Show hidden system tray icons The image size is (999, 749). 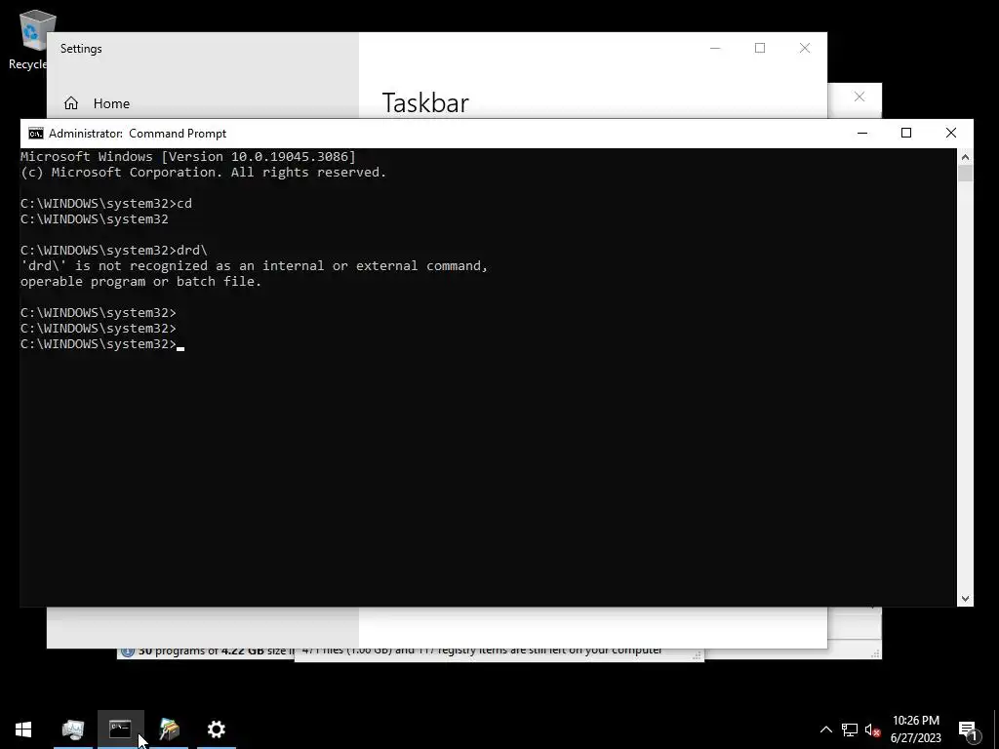click(x=825, y=729)
